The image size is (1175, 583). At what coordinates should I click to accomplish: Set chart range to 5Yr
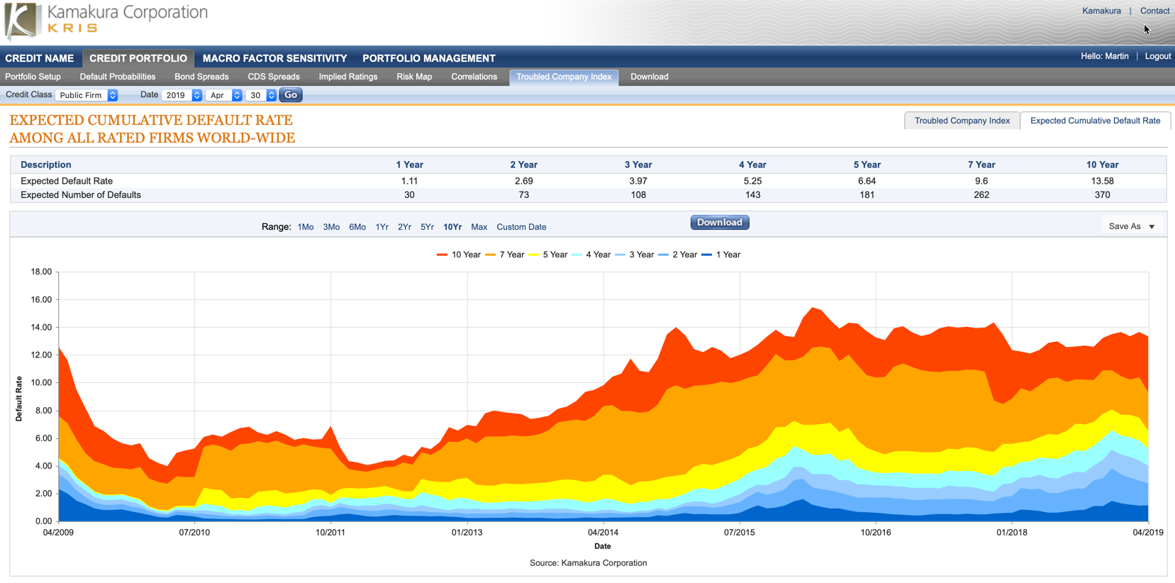click(x=427, y=227)
